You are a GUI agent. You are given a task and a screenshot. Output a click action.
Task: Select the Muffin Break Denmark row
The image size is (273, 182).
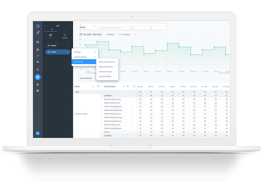113,118
